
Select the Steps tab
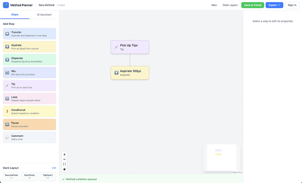14,14
